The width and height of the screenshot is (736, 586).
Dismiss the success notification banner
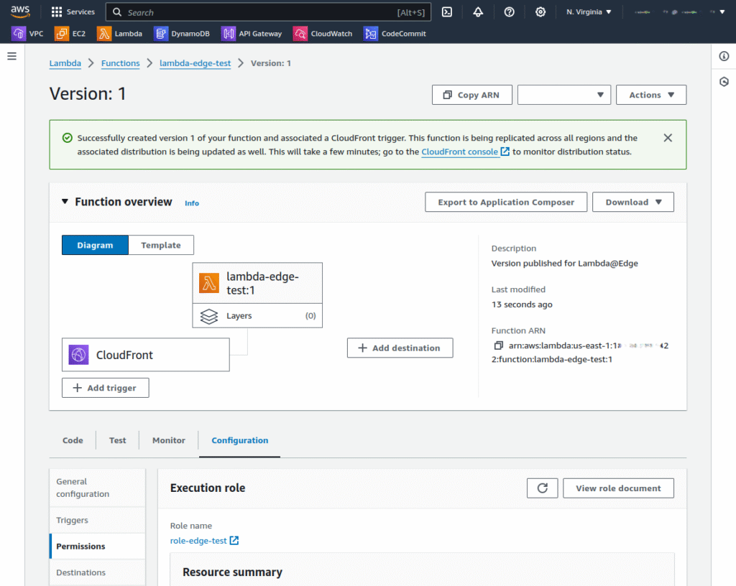[x=668, y=138]
